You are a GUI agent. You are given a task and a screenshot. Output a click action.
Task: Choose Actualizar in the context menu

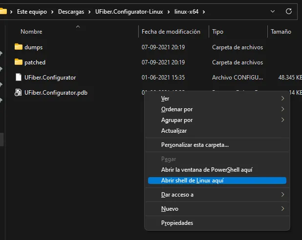[x=217, y=131]
